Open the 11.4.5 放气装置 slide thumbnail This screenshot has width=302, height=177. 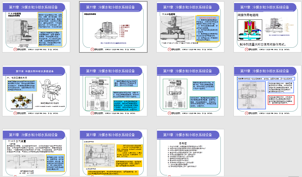pos(36,153)
